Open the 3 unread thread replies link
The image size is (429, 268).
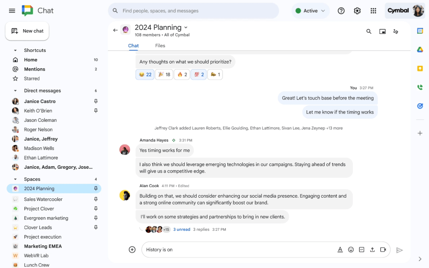coord(181,229)
